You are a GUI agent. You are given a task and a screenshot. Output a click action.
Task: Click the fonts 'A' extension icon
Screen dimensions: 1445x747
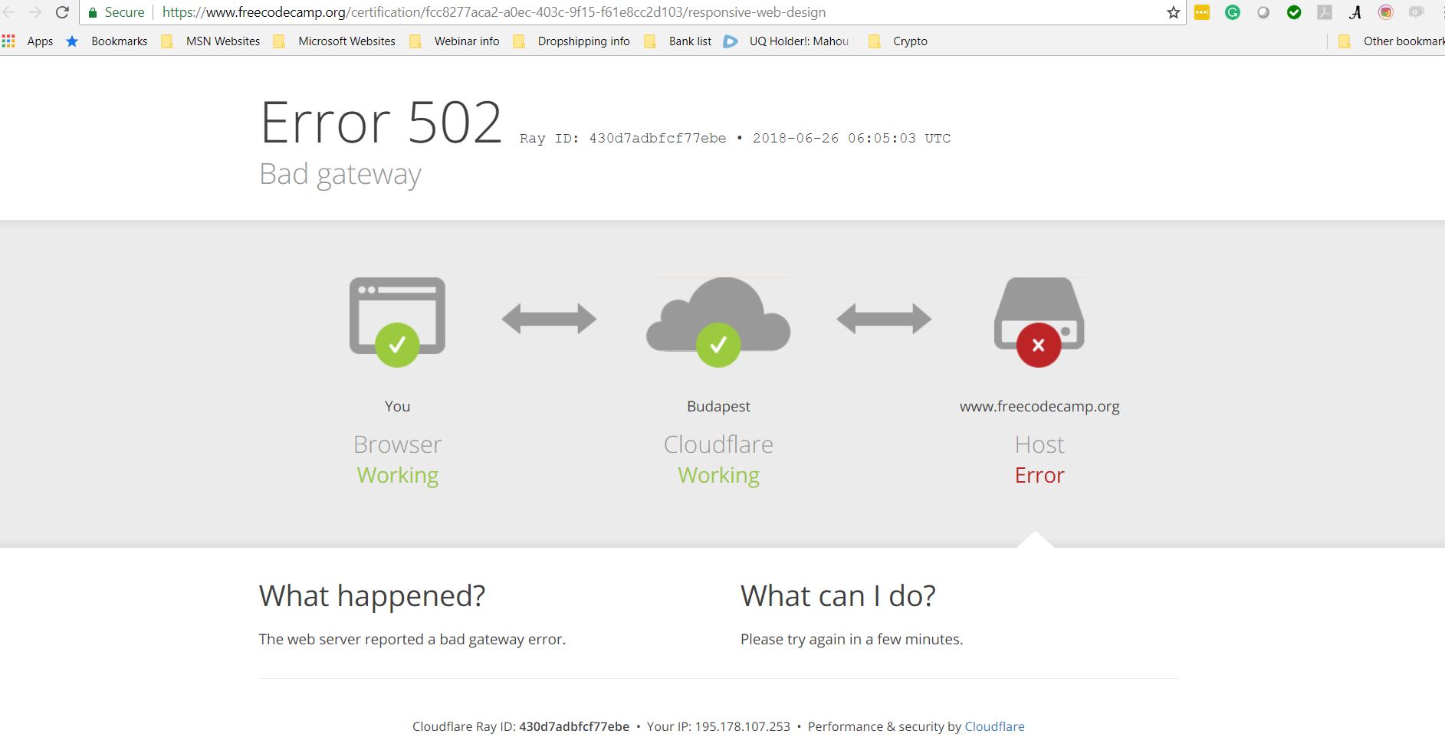pos(1355,12)
